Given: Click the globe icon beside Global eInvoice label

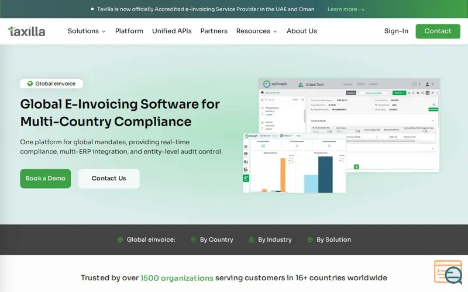Looking at the screenshot, I should point(120,239).
